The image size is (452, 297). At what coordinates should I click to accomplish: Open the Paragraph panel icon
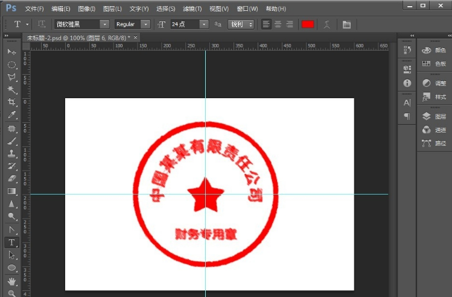[x=407, y=116]
